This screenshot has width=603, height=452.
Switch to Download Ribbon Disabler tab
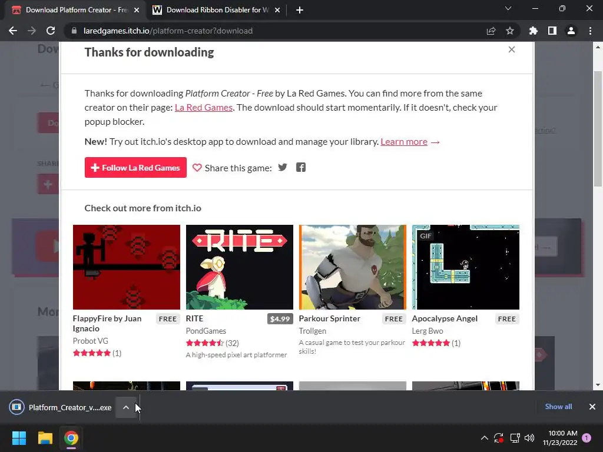click(x=216, y=10)
